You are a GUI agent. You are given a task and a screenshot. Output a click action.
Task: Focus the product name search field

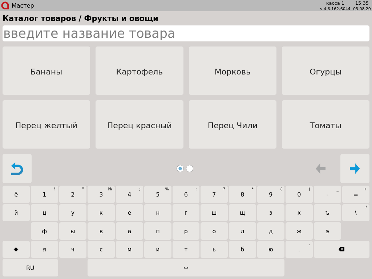pos(186,33)
